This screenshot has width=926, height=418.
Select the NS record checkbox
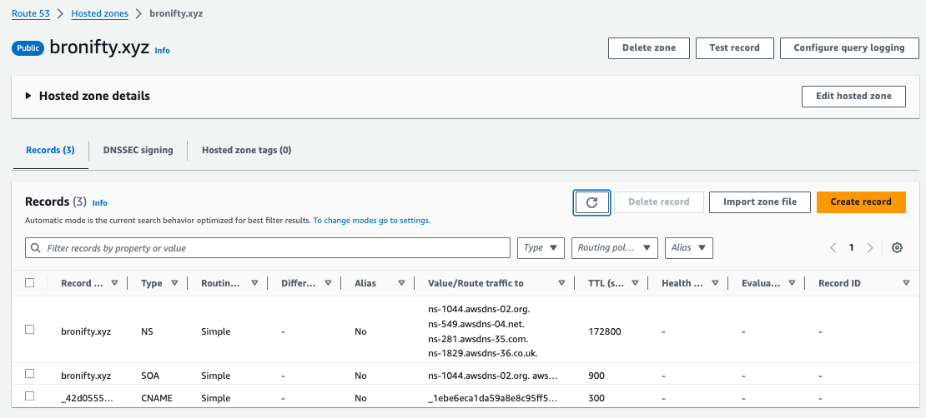pos(30,330)
